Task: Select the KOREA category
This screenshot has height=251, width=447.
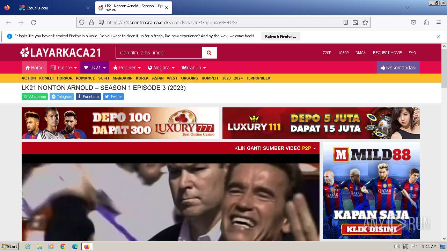Action: (x=142, y=78)
